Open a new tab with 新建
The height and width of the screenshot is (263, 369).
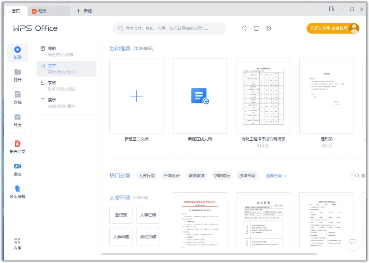click(84, 11)
